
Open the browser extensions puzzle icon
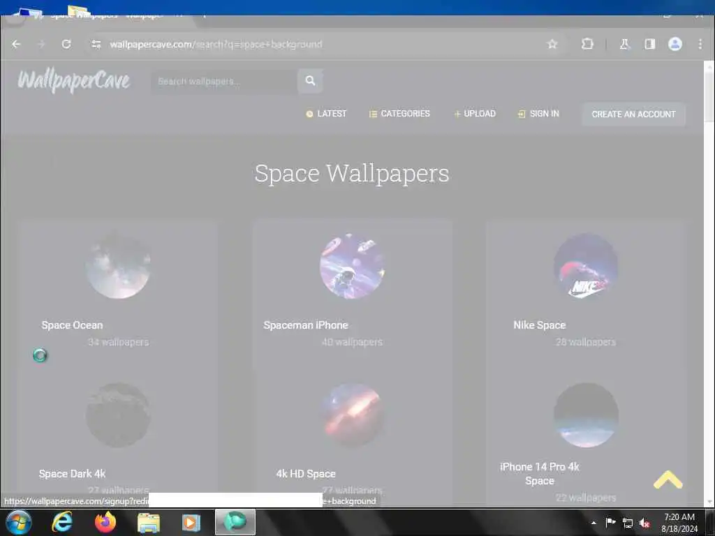pos(587,44)
